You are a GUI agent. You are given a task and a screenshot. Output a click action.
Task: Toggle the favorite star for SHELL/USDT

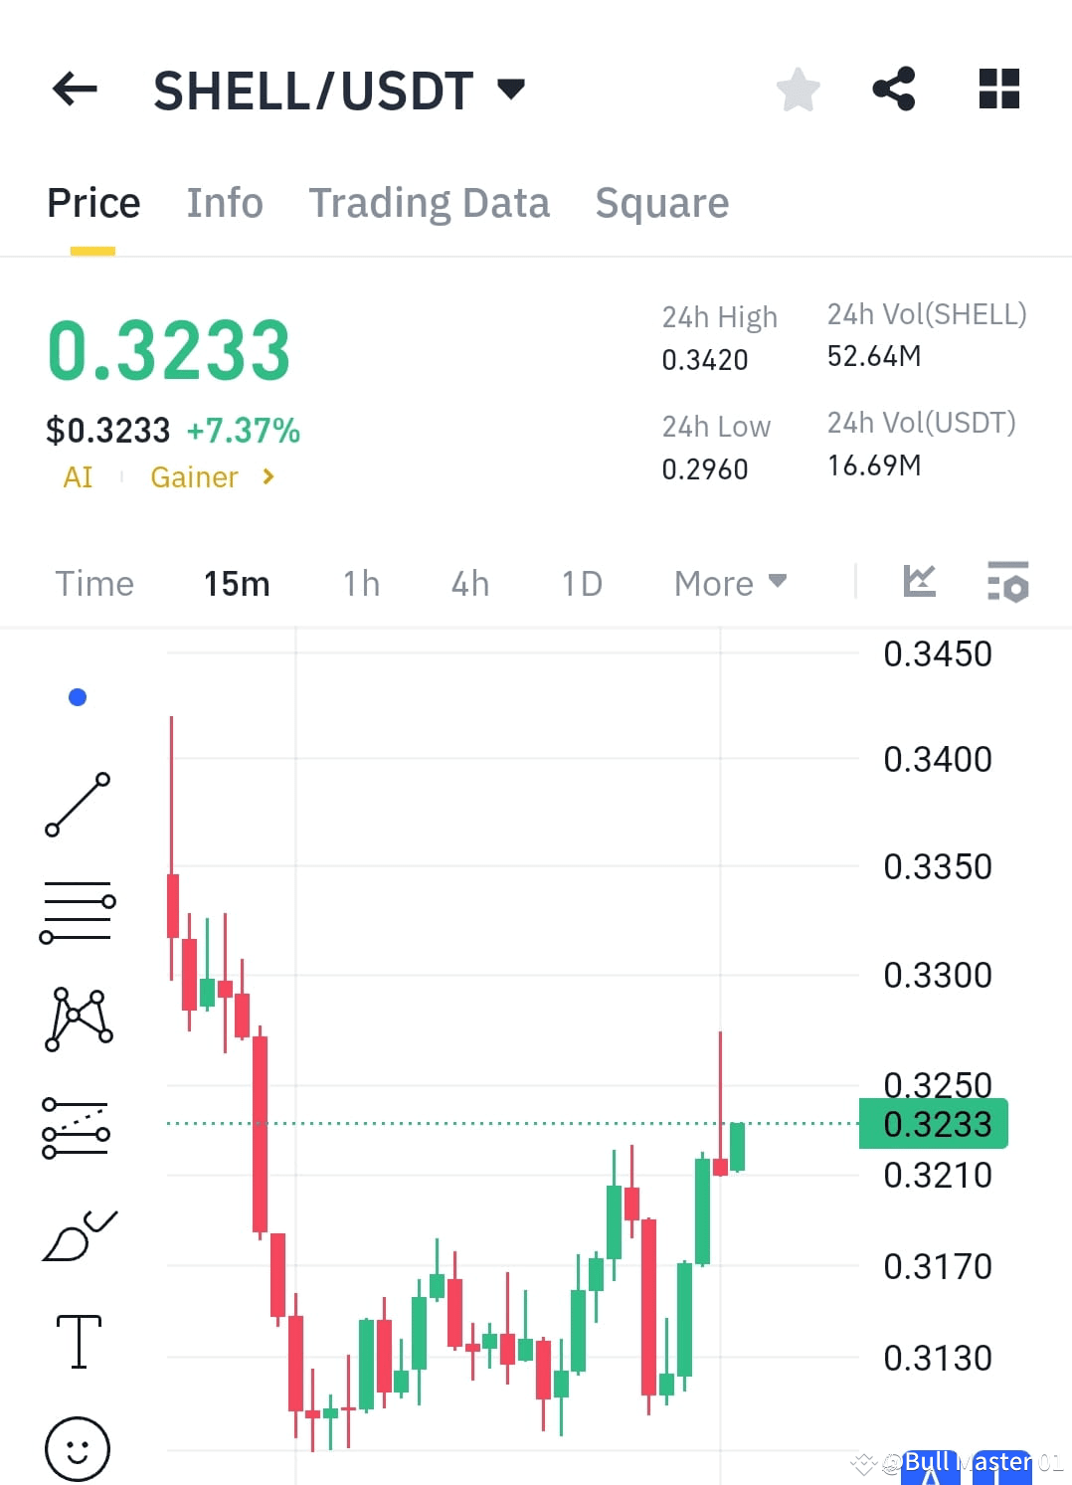point(799,89)
